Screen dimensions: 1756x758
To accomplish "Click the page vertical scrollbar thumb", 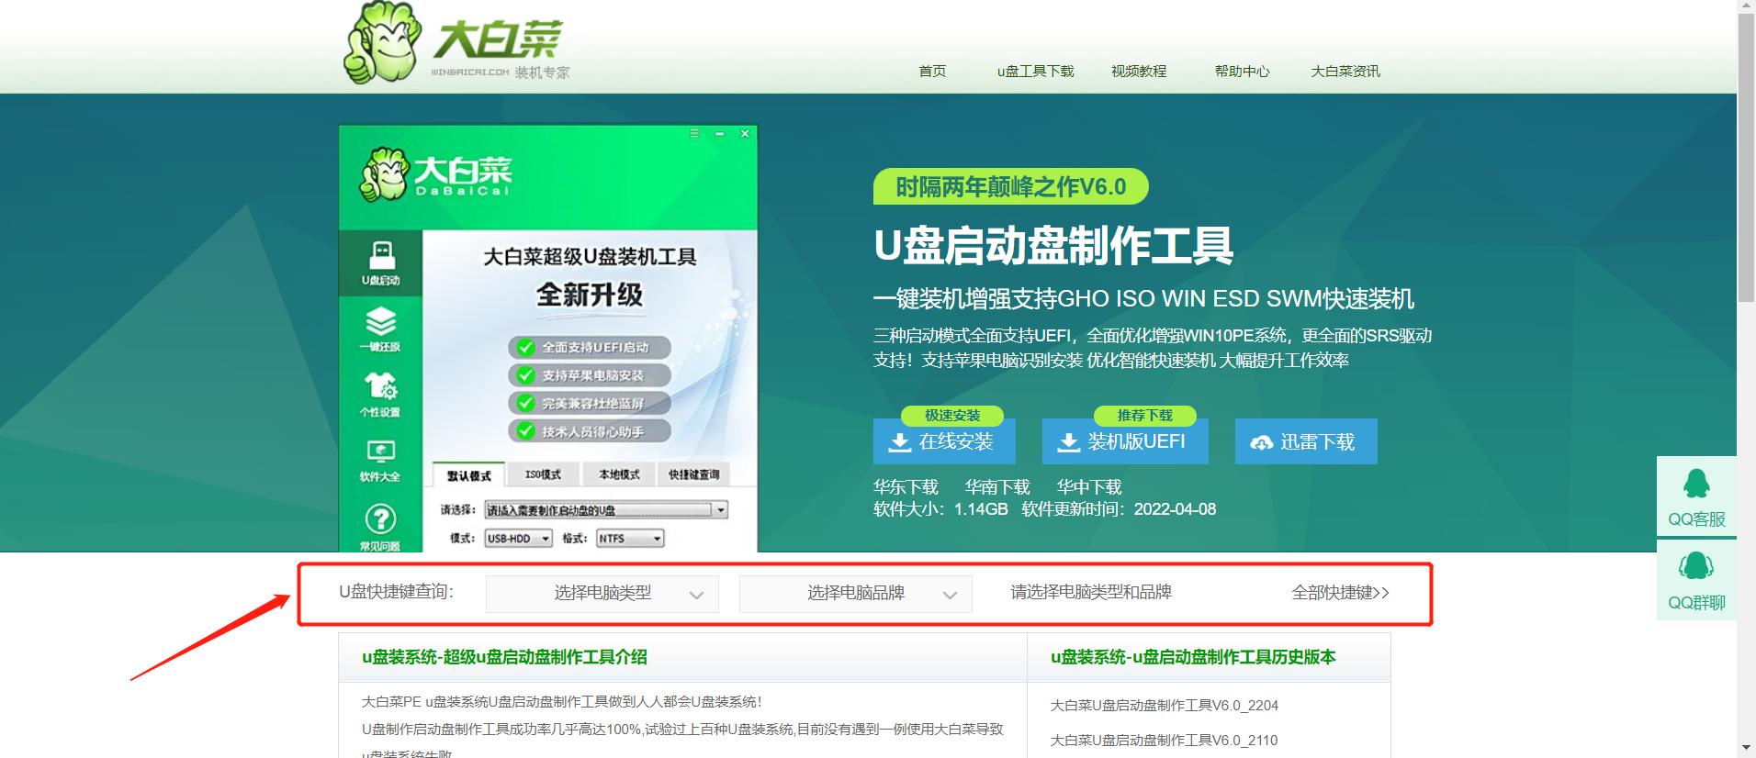I will tap(1746, 158).
